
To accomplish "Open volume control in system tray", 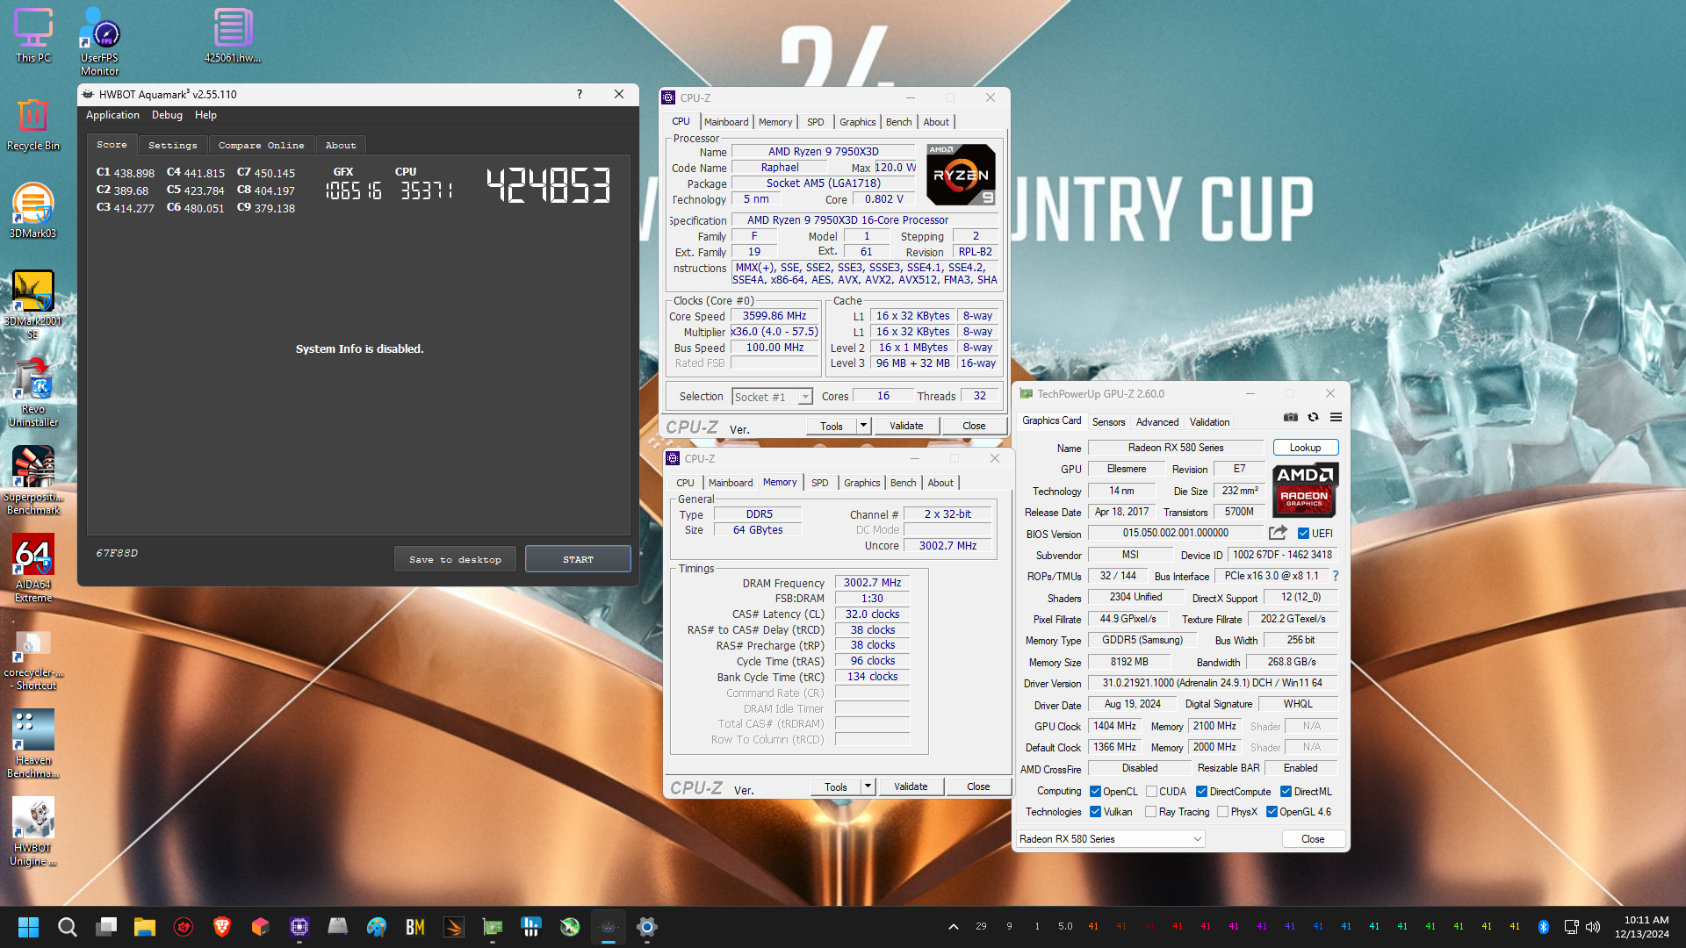I will click(1593, 927).
